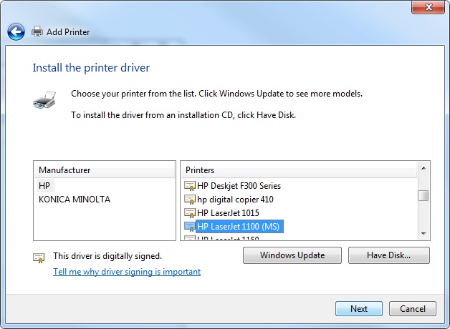Select HP LaserJet 1015 printer
The width and height of the screenshot is (450, 329).
(228, 212)
